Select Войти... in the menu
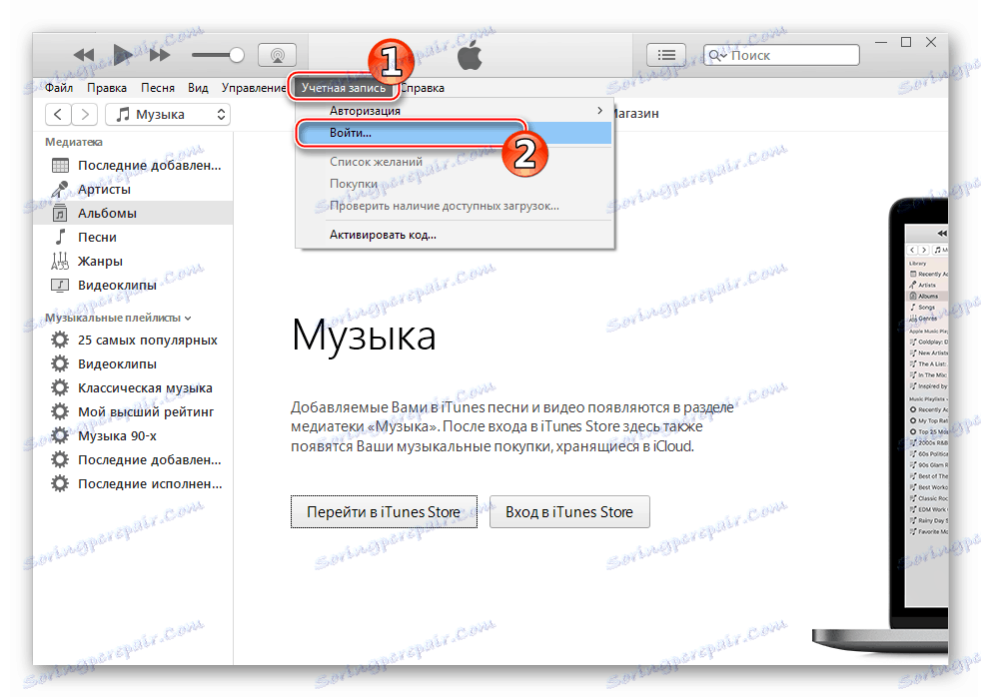Viewport: 981px width, 697px height. [x=455, y=133]
